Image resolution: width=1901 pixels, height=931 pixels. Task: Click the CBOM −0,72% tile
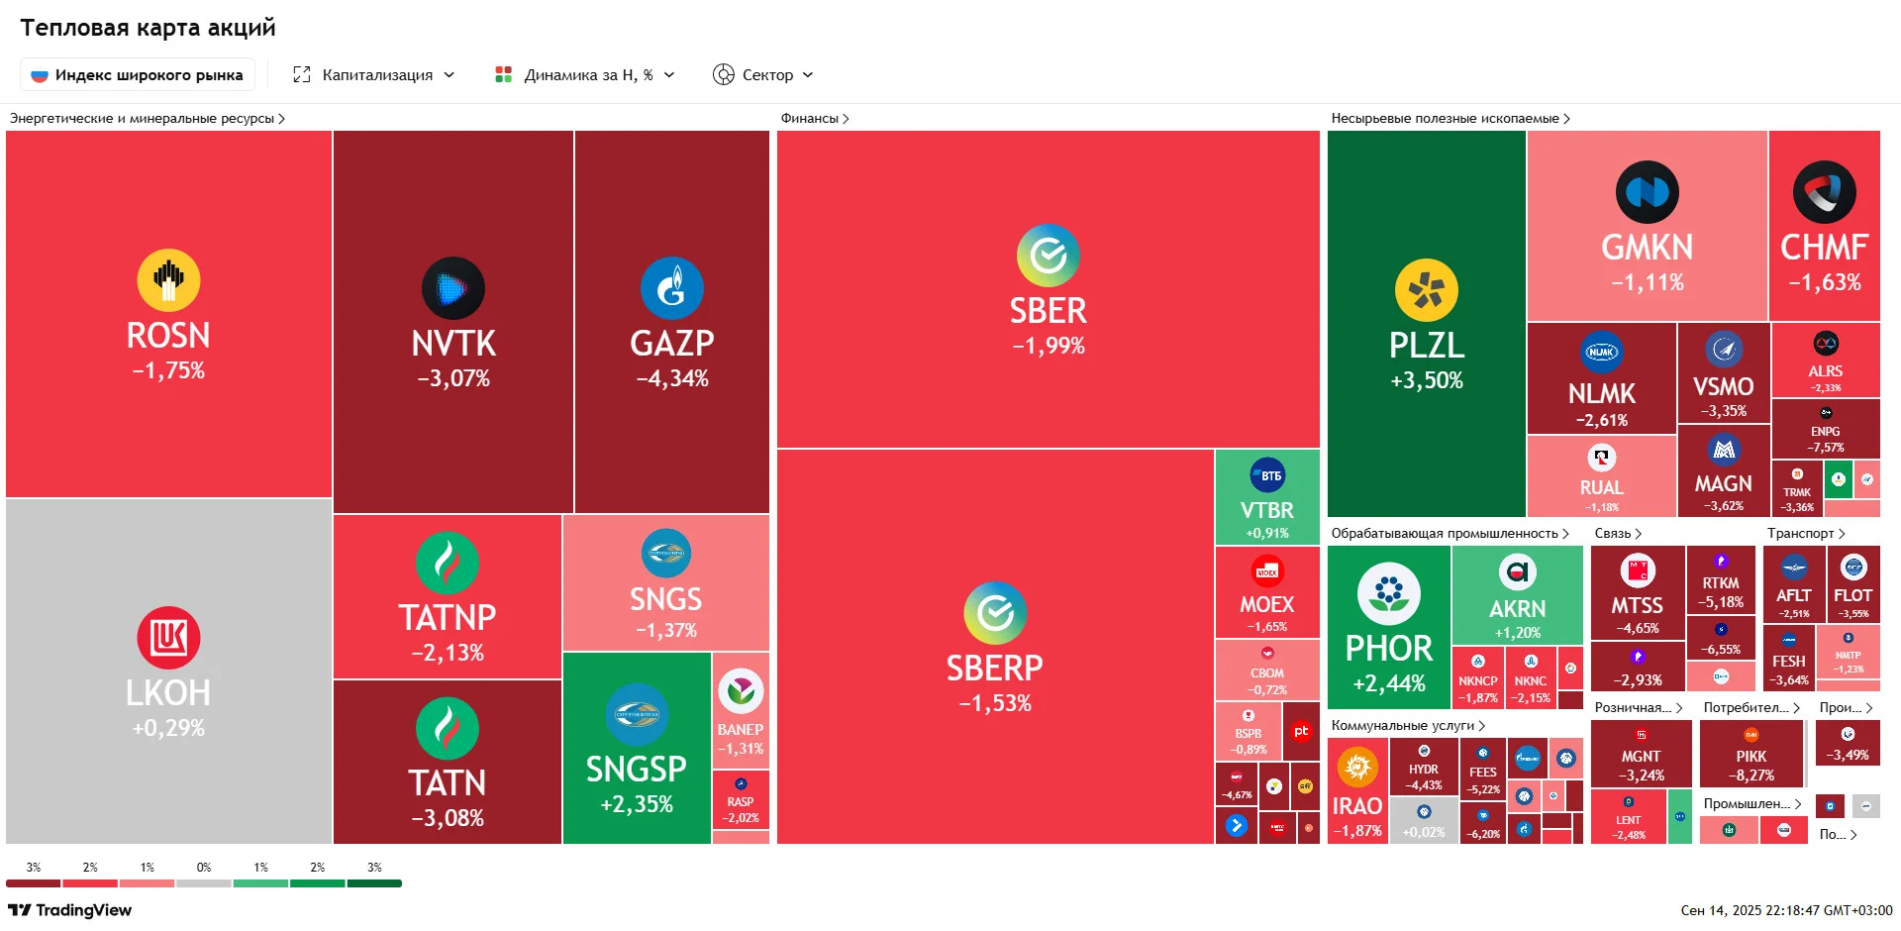point(1267,671)
